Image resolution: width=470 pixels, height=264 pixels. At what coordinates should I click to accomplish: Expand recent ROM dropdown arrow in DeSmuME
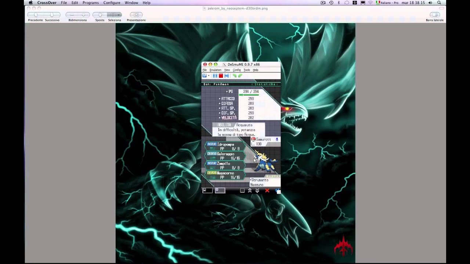click(209, 76)
